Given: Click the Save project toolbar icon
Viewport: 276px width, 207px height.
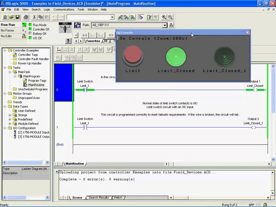Looking at the screenshot, I should coord(18,17).
